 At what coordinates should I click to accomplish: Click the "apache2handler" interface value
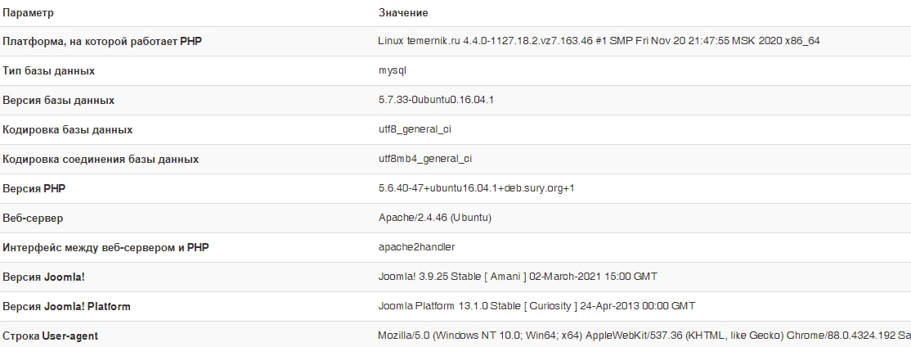(416, 247)
